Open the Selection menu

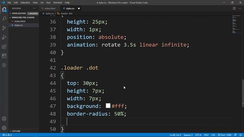(25, 3)
